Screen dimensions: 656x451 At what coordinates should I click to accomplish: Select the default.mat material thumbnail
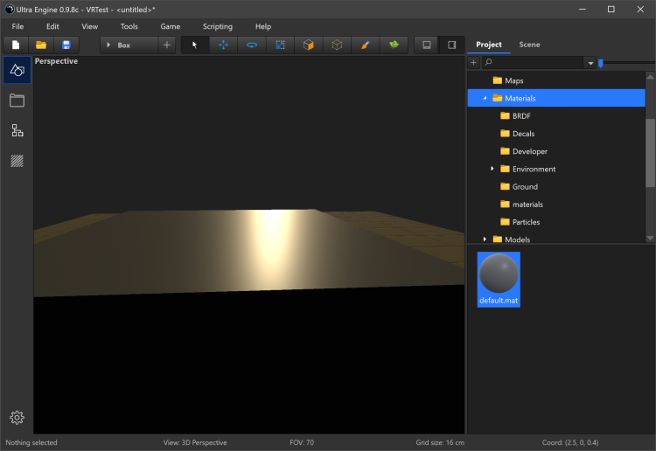(x=499, y=279)
